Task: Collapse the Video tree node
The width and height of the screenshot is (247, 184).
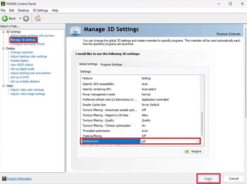Action: (3, 86)
